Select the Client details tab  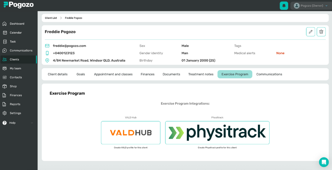(x=57, y=74)
